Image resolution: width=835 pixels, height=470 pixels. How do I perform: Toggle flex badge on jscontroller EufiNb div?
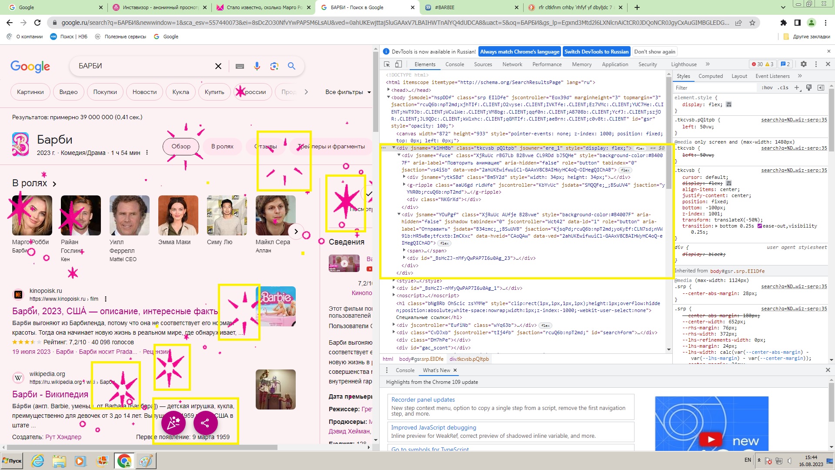545,326
